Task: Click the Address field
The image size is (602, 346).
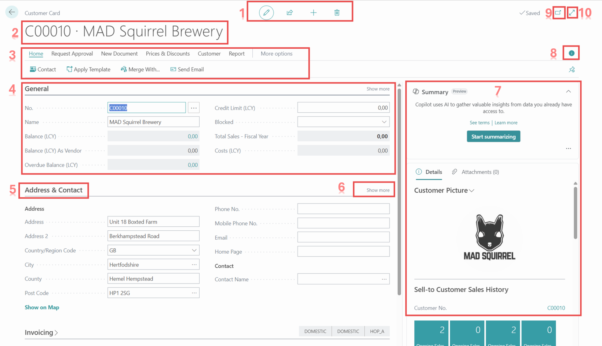Action: (153, 222)
